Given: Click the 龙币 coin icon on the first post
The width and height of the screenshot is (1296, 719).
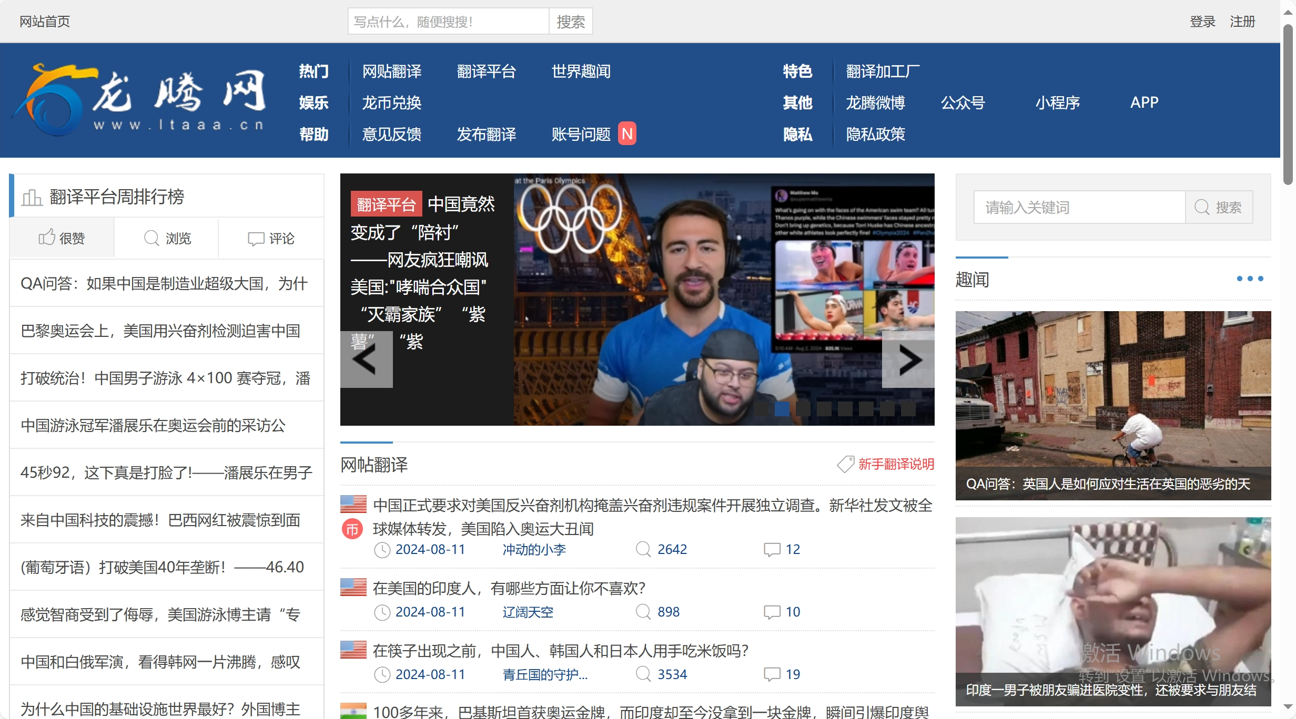Looking at the screenshot, I should coord(353,529).
